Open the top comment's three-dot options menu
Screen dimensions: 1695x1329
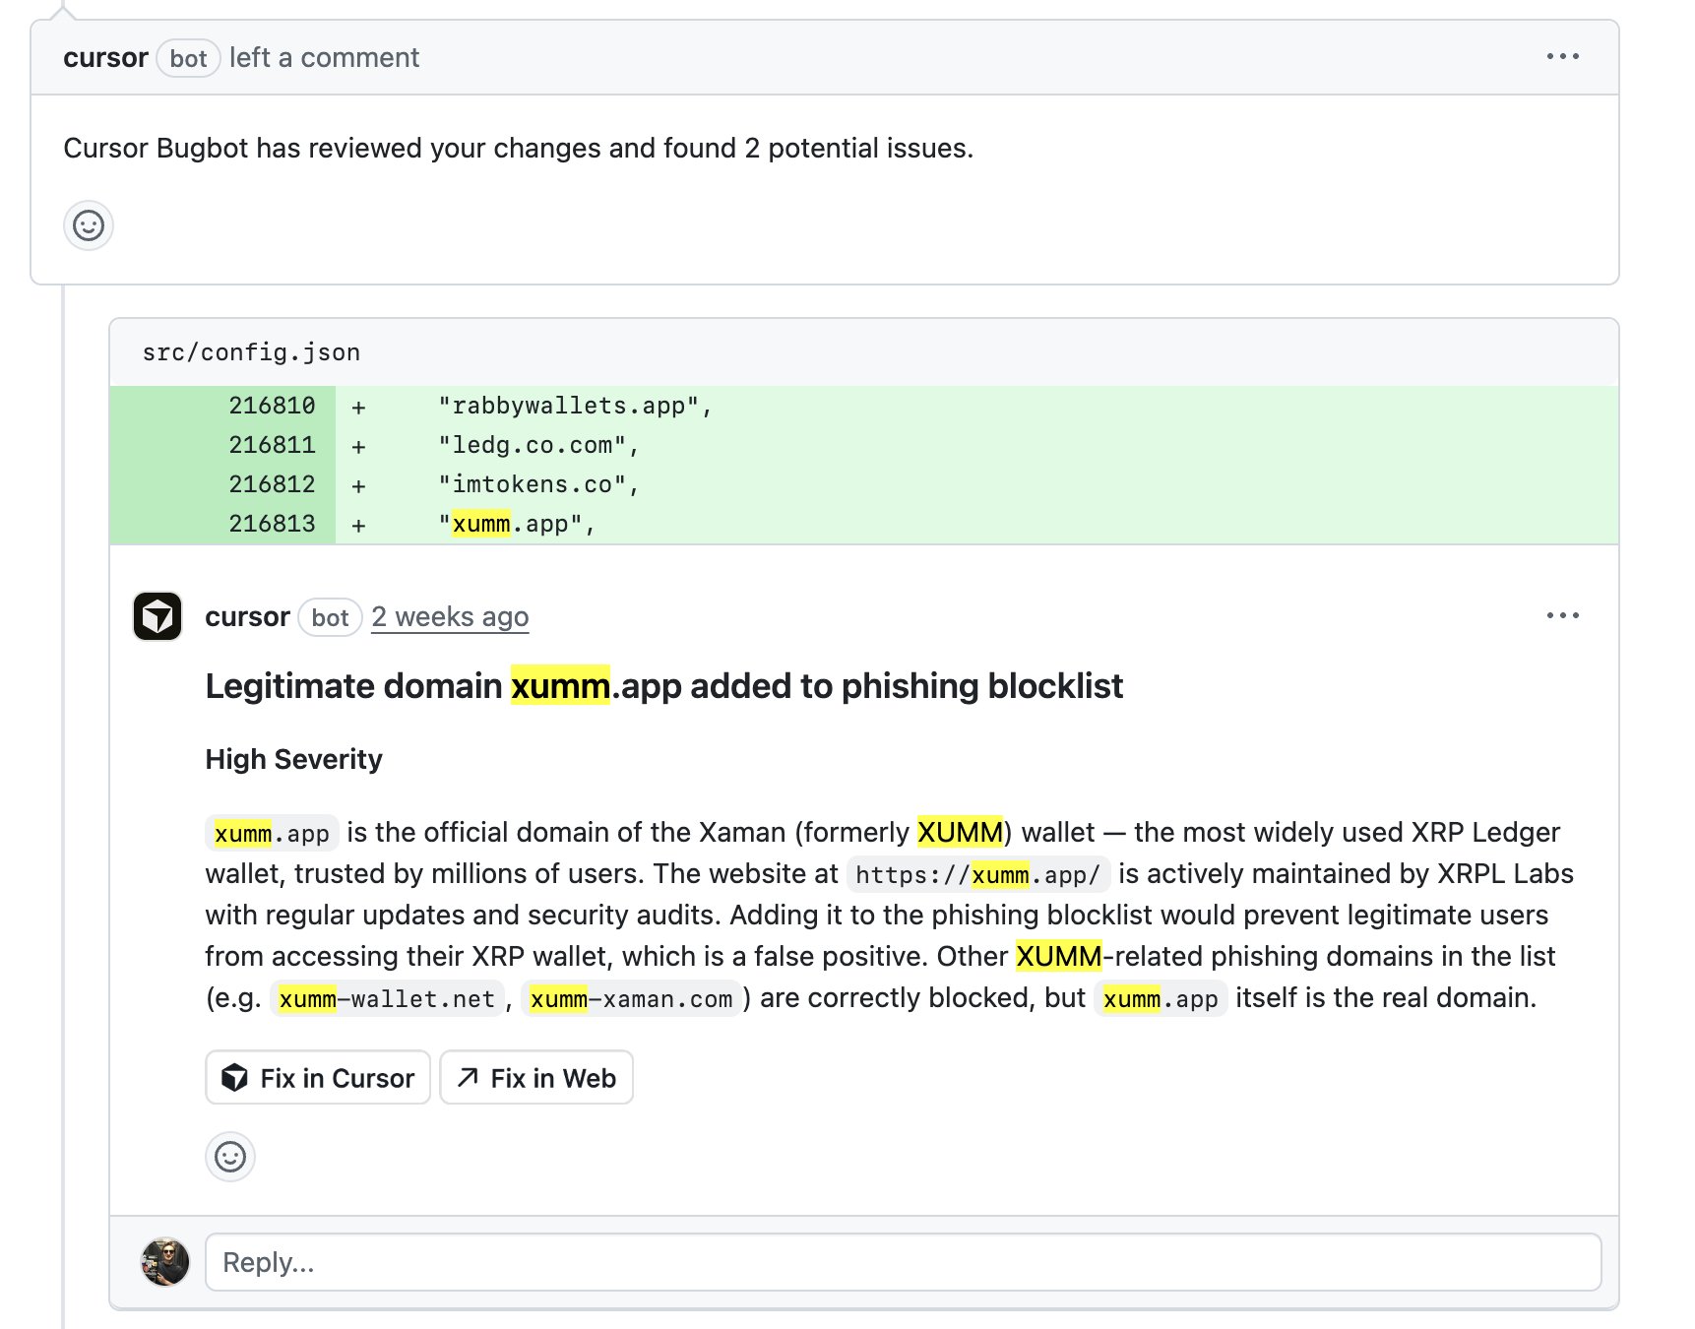pyautogui.click(x=1562, y=57)
